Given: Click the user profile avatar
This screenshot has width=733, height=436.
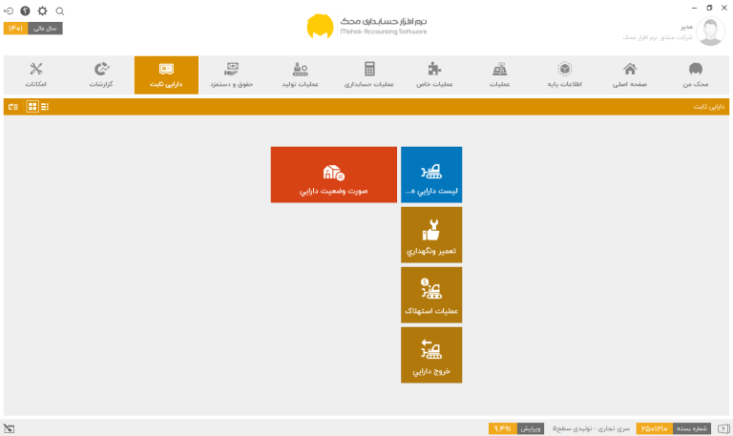Looking at the screenshot, I should pos(710,31).
